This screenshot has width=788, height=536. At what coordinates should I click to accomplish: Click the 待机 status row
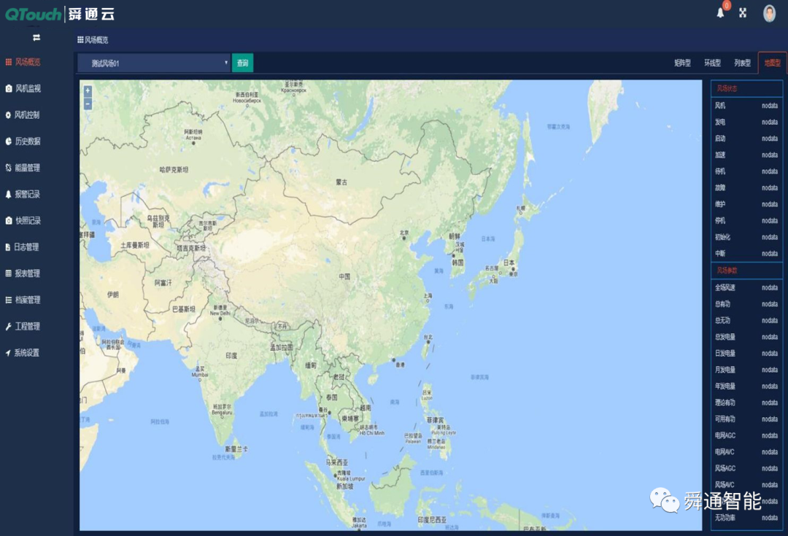(747, 171)
